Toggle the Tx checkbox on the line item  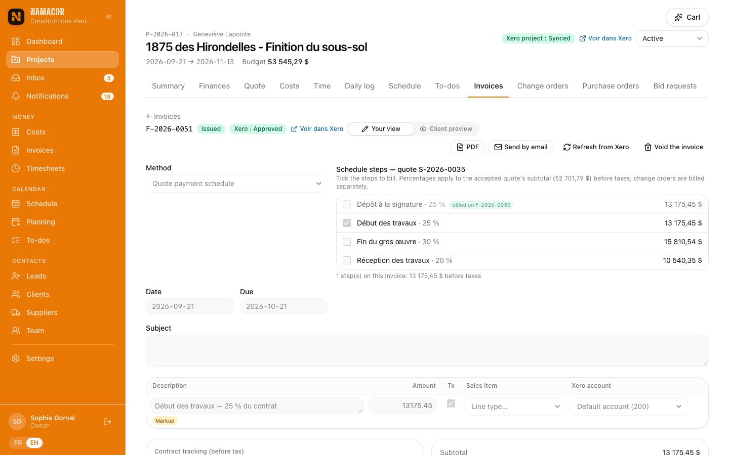(x=451, y=403)
